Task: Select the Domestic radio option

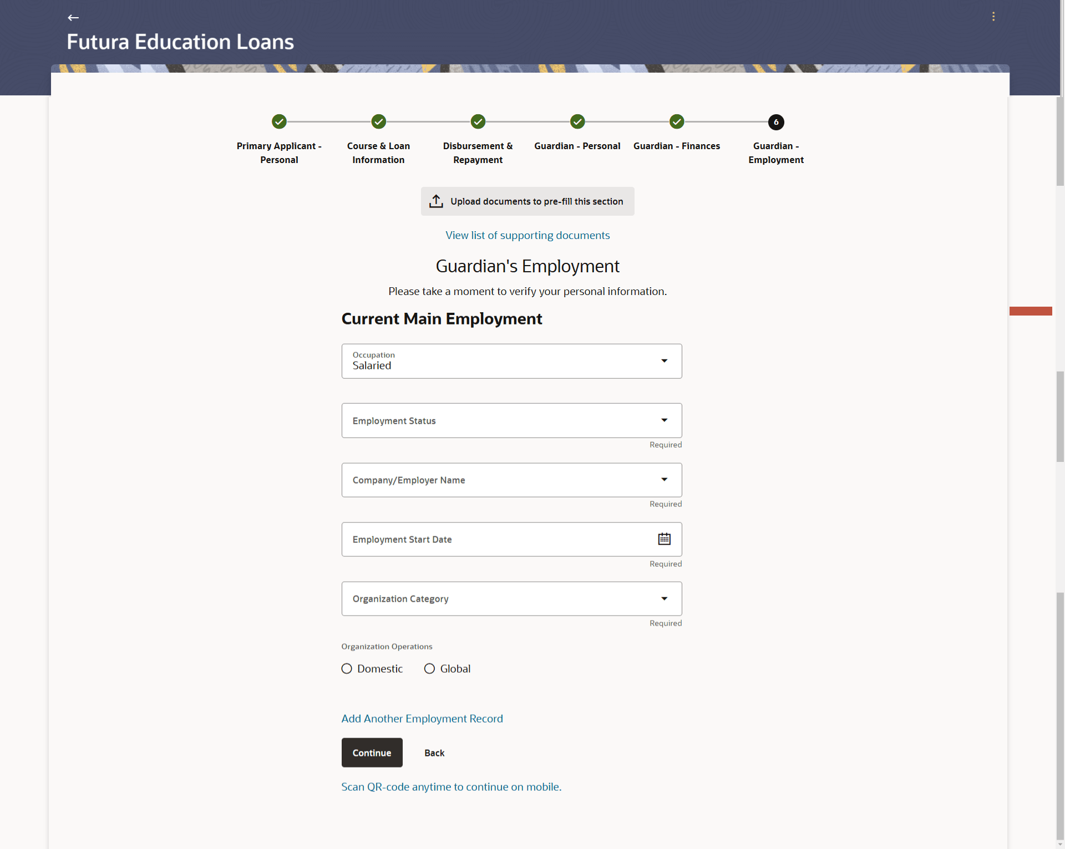Action: pyautogui.click(x=347, y=669)
